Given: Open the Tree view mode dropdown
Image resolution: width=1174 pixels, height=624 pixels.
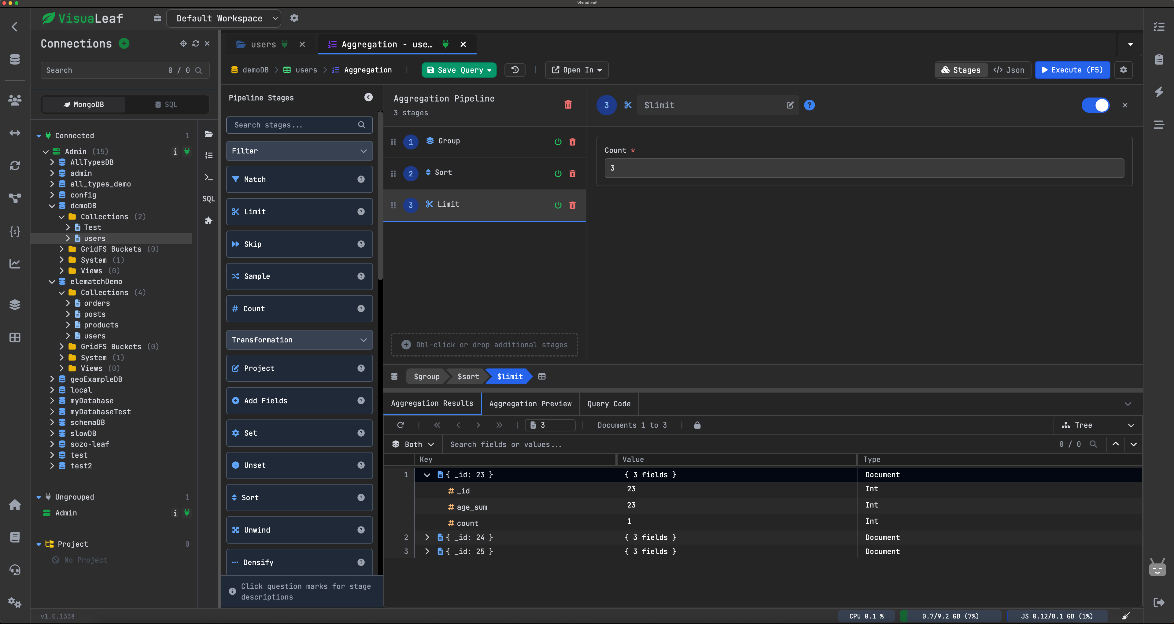Looking at the screenshot, I should click(x=1098, y=425).
